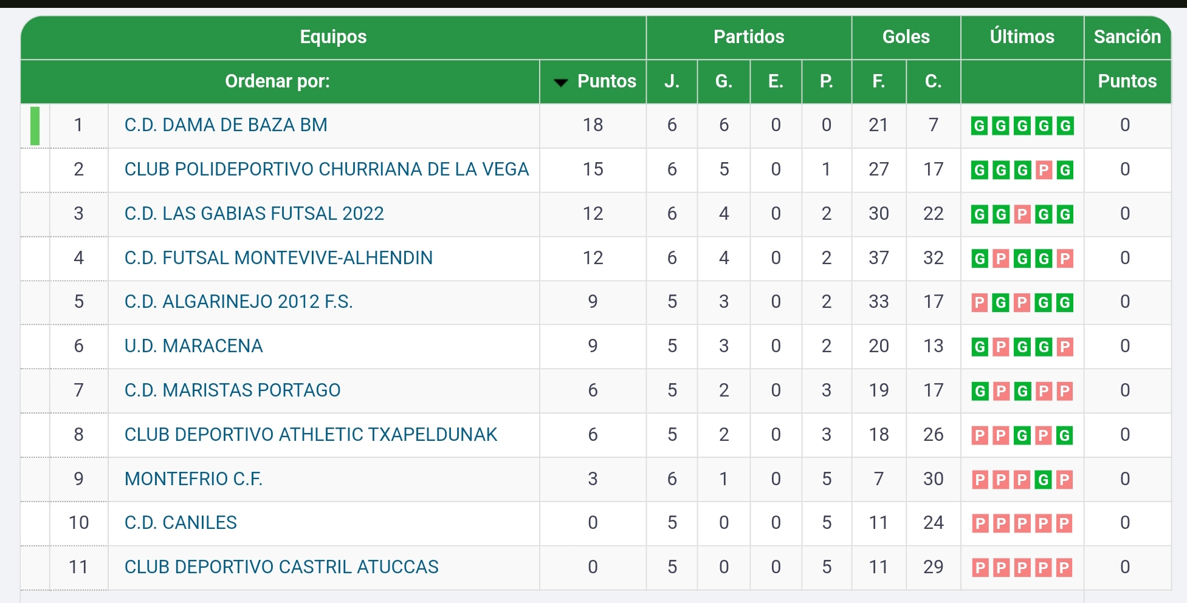Click Montefrio's green G win icon
The image size is (1187, 603).
coord(1044,480)
